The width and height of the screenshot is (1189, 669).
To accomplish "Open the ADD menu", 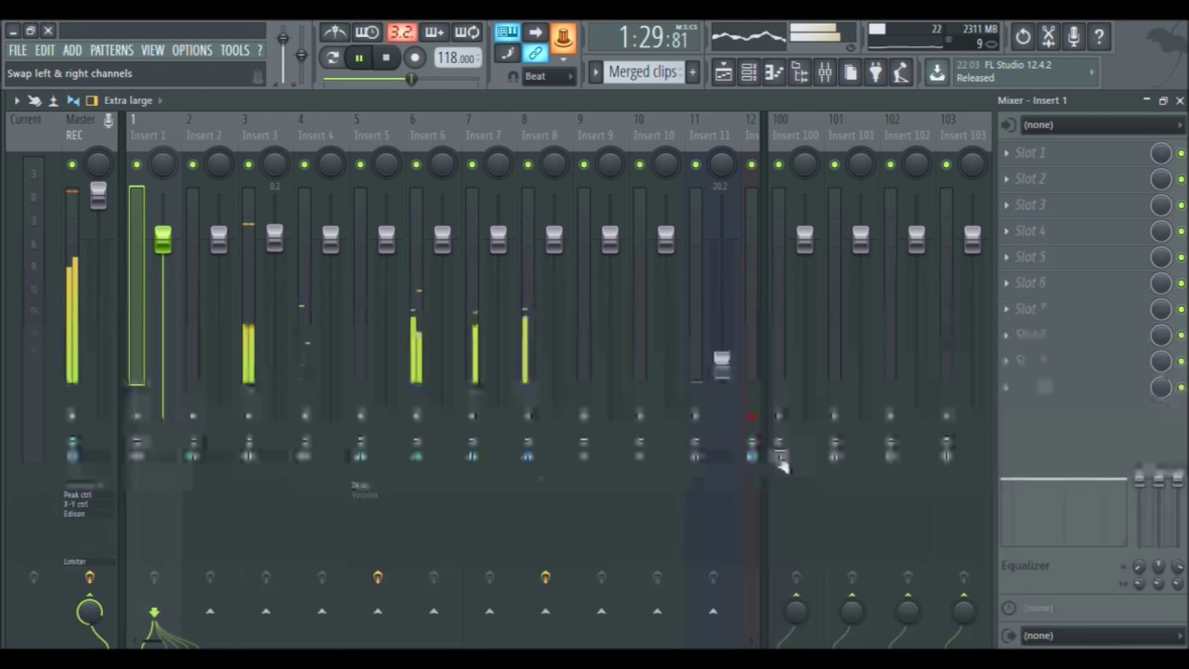I will (72, 50).
